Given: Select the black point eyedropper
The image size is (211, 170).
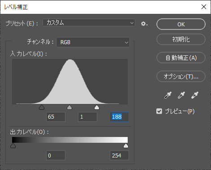Looking at the screenshot, I should click(x=168, y=95).
